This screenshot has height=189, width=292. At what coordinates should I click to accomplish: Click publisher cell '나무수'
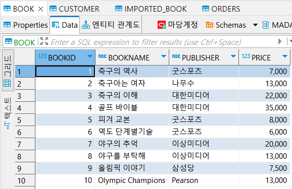pyautogui.click(x=204, y=84)
